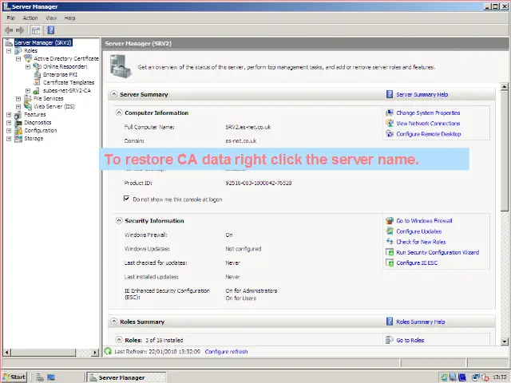Click the Change System Properties icon
The height and width of the screenshot is (383, 511).
point(390,113)
